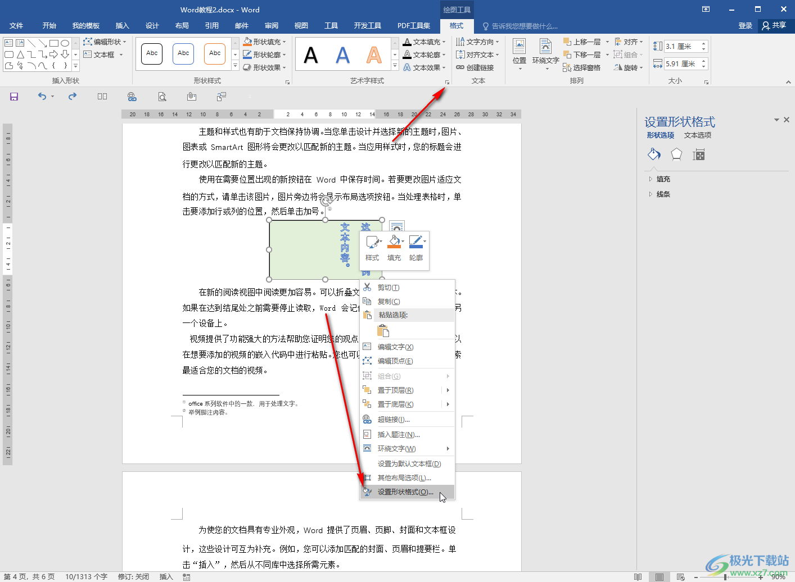Click the Sign in (登录) link

(745, 26)
